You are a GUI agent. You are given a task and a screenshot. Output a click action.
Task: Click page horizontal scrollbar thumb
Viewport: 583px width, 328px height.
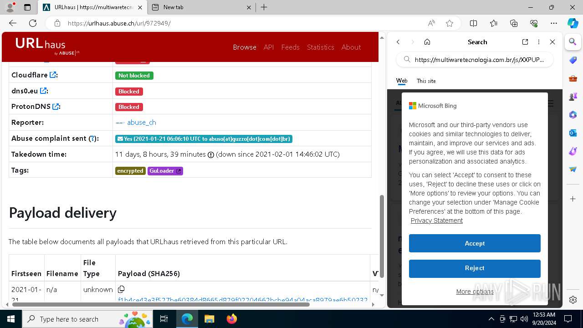coord(161,304)
